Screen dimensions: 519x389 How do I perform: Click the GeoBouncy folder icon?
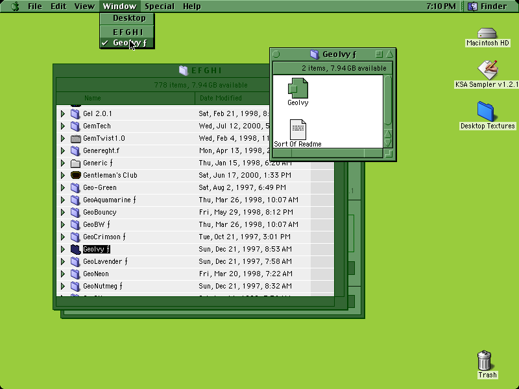click(75, 213)
